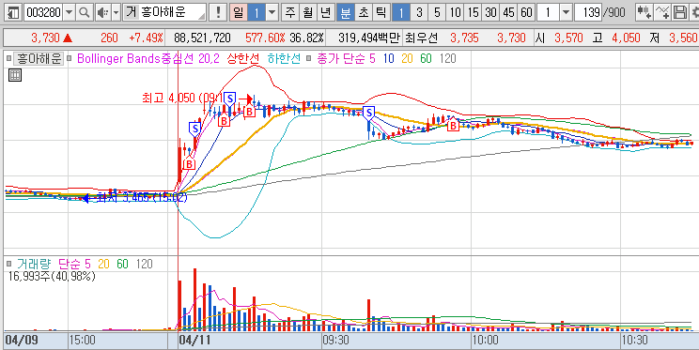Click the 거래량 volume legend label
This screenshot has width=699, height=350.
[34, 264]
